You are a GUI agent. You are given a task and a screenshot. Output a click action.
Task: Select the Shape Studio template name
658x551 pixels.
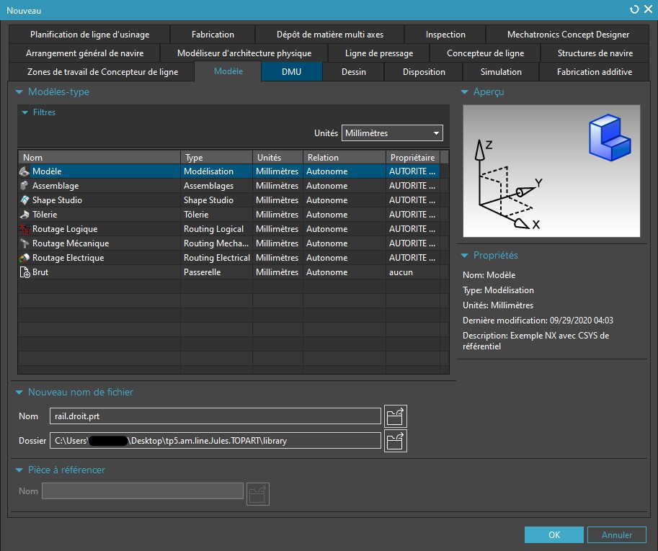[57, 200]
